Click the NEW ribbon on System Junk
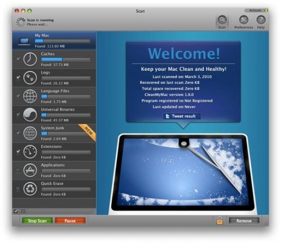This screenshot has width=281, height=243. pos(88,132)
